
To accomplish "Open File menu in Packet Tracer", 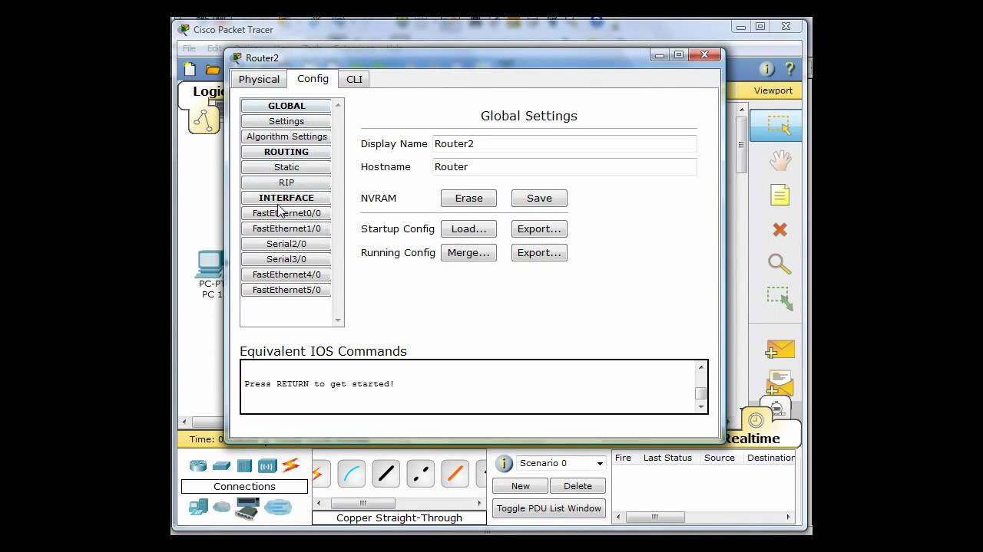I will pos(189,48).
